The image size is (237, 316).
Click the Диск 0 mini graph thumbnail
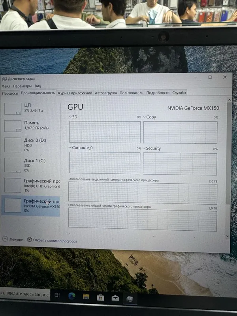(x=13, y=145)
